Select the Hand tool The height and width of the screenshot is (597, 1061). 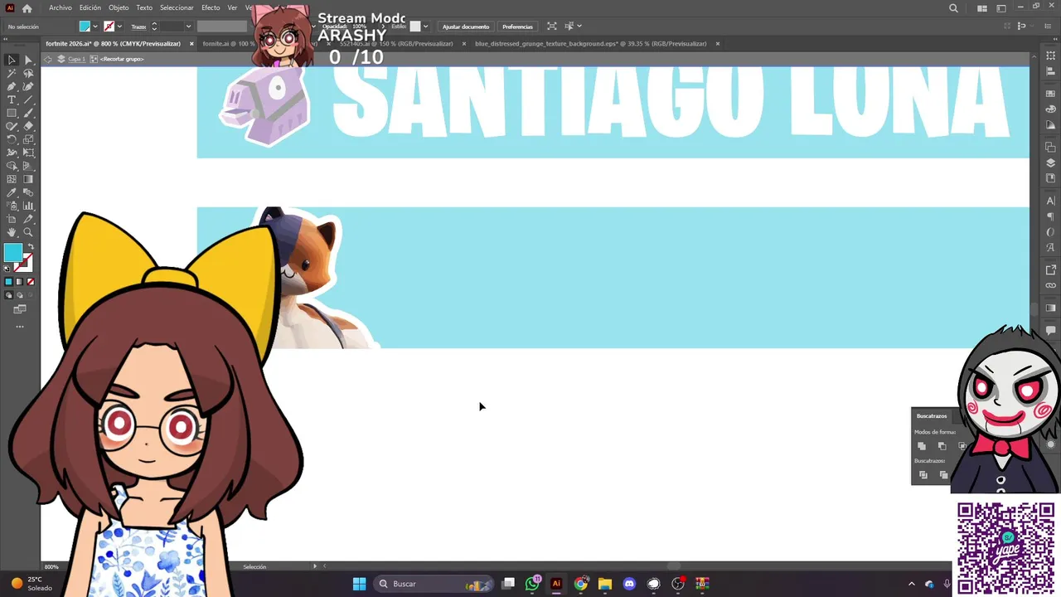click(x=12, y=232)
